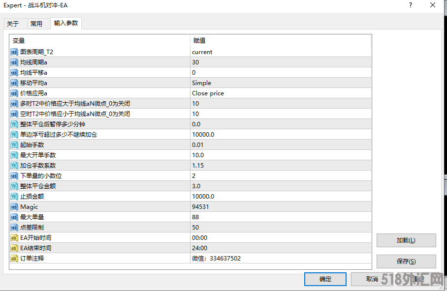Viewport: 447px width, 291px height.
Task: Click the Vol icon beside 止损金额
Action: (x=13, y=196)
